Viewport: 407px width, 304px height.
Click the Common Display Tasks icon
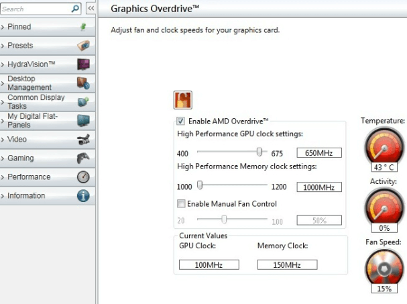tap(83, 102)
